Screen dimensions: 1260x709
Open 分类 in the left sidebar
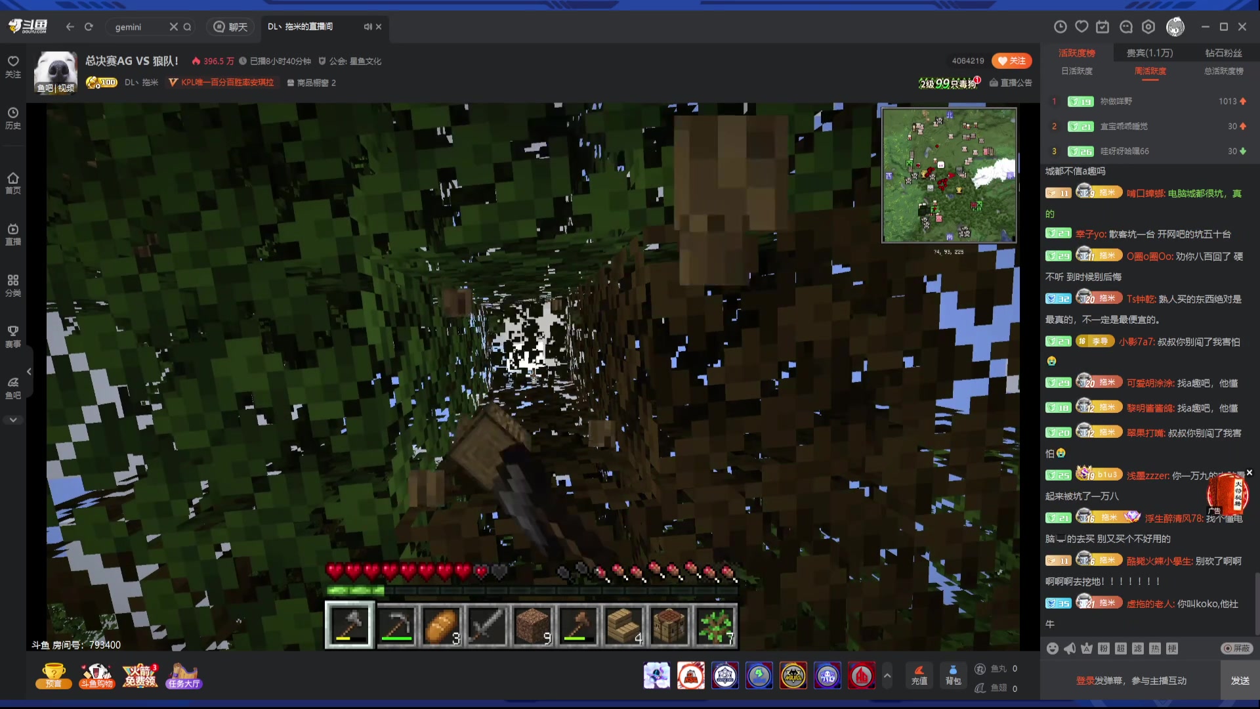(x=13, y=286)
